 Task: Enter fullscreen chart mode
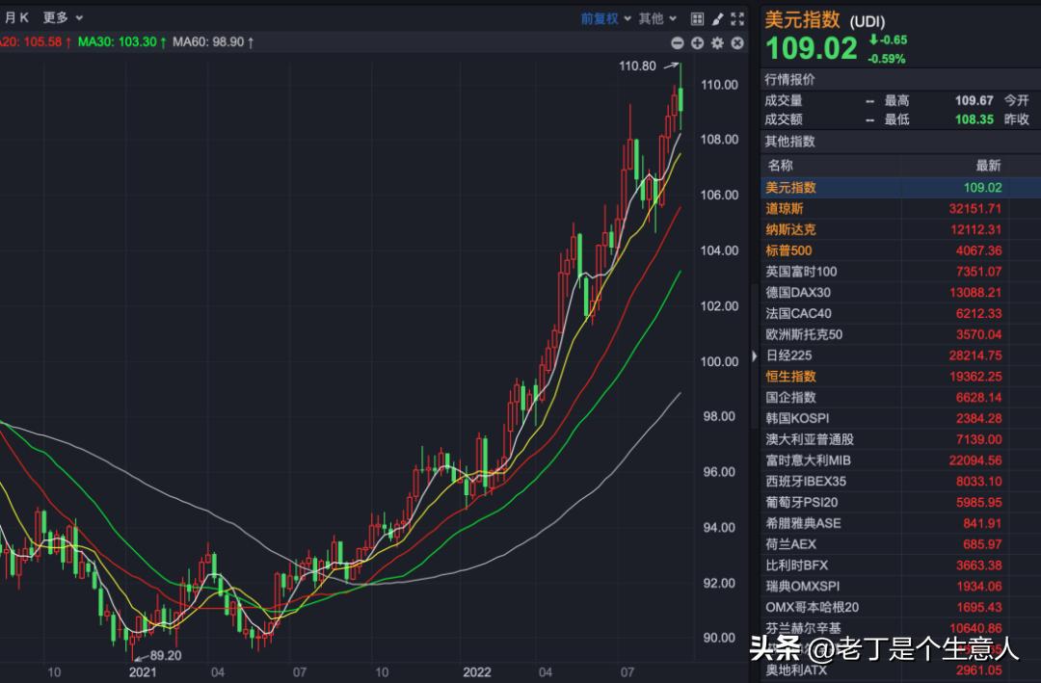pos(737,18)
